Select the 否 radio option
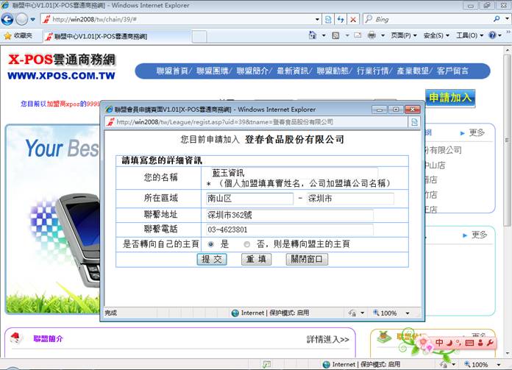 click(x=246, y=244)
